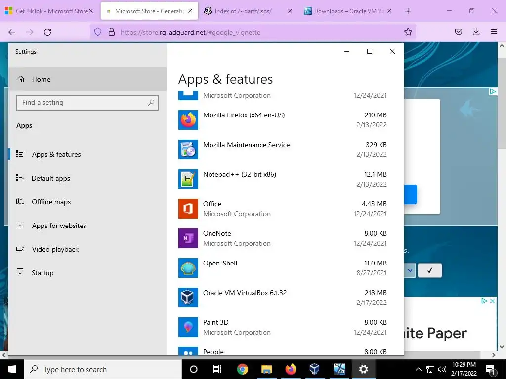This screenshot has height=379, width=506.
Task: Open Firefox downloads panel
Action: pyautogui.click(x=476, y=32)
